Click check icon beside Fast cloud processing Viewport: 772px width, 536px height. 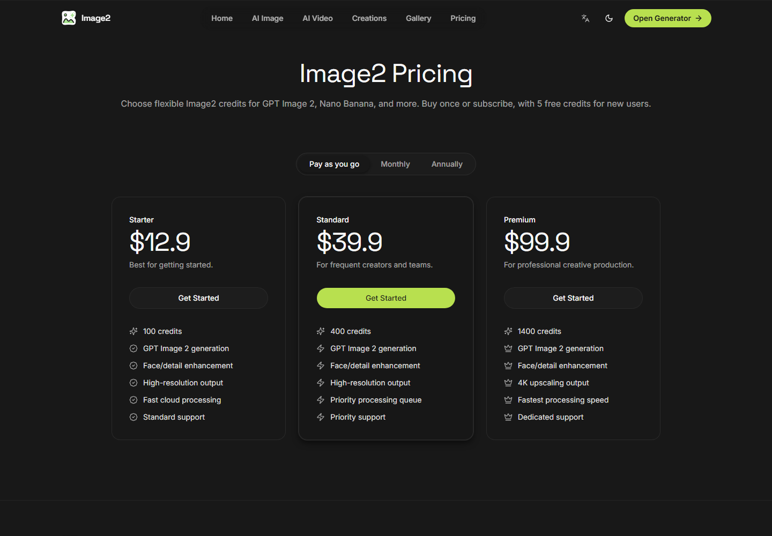click(x=133, y=400)
